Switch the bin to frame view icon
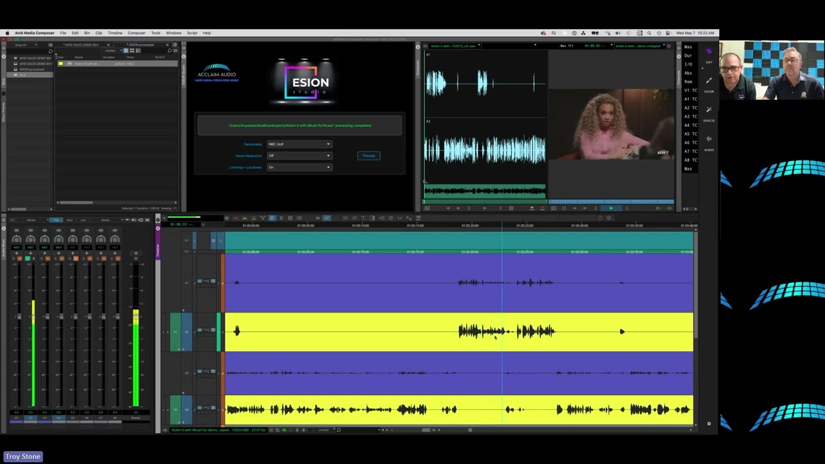 pyautogui.click(x=132, y=51)
